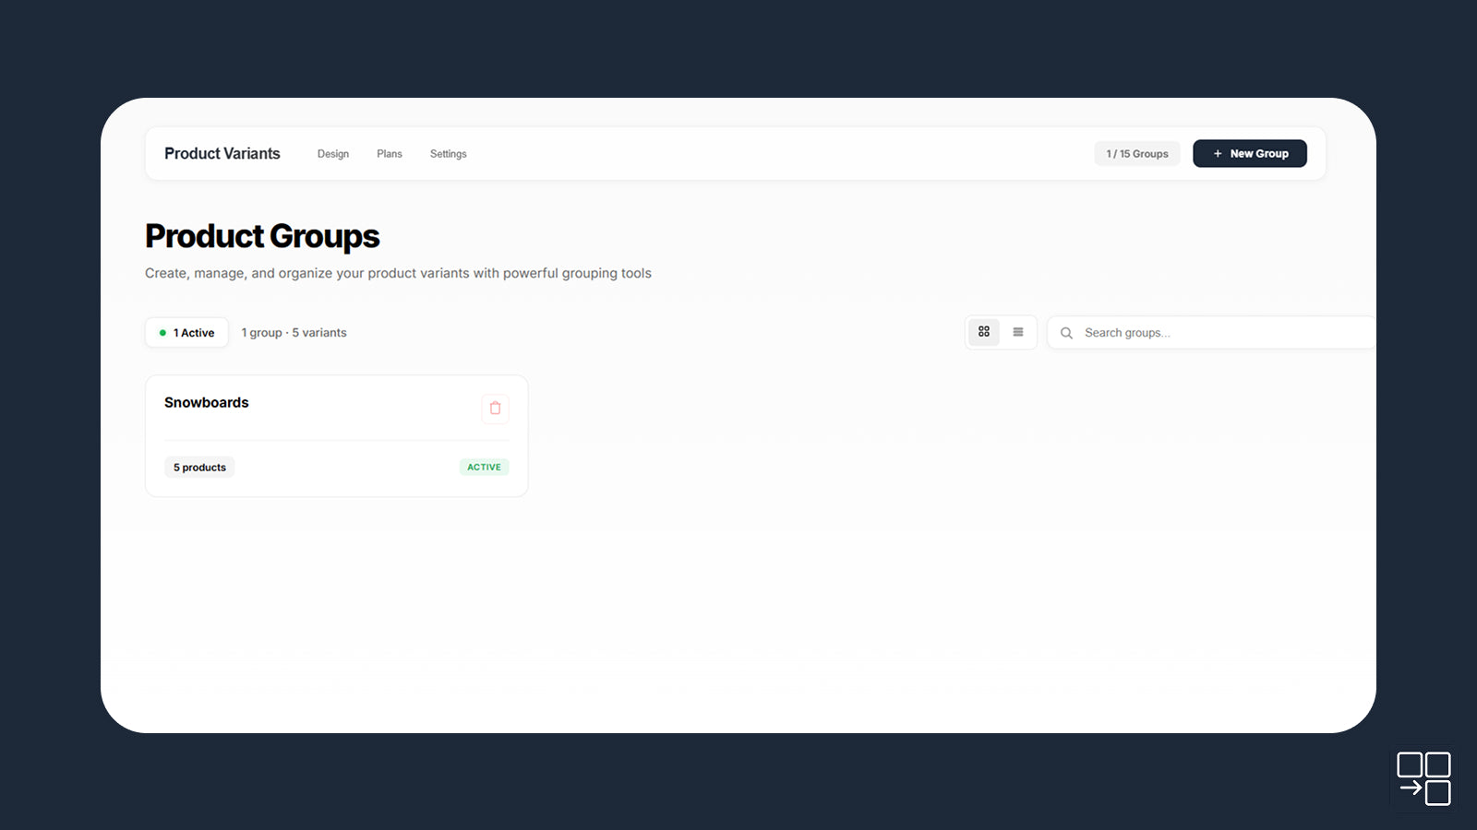Create a New Group
This screenshot has width=1477, height=830.
[1250, 153]
